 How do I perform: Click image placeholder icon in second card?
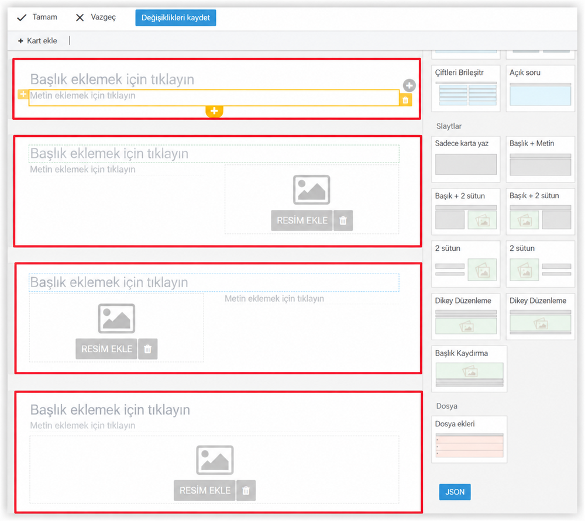(312, 190)
